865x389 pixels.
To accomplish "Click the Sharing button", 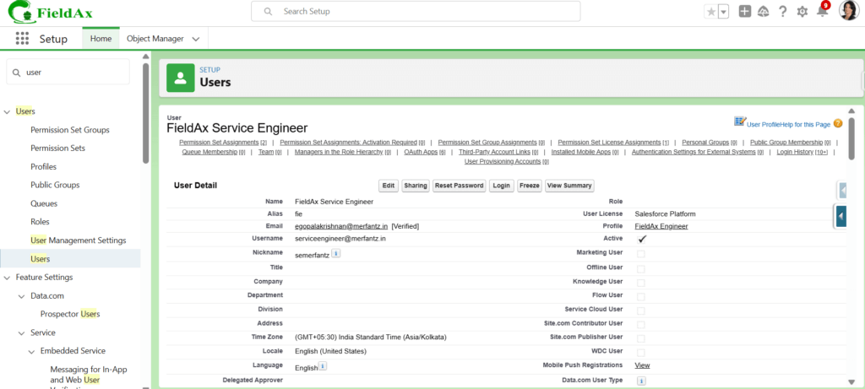I will (x=416, y=186).
